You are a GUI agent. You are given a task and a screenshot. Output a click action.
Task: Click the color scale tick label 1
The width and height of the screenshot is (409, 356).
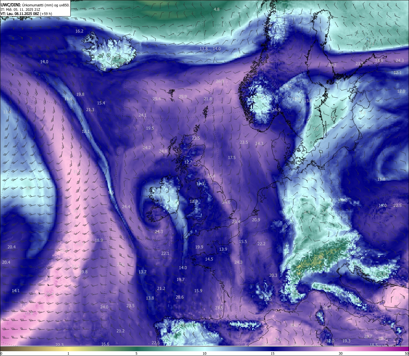(68, 353)
